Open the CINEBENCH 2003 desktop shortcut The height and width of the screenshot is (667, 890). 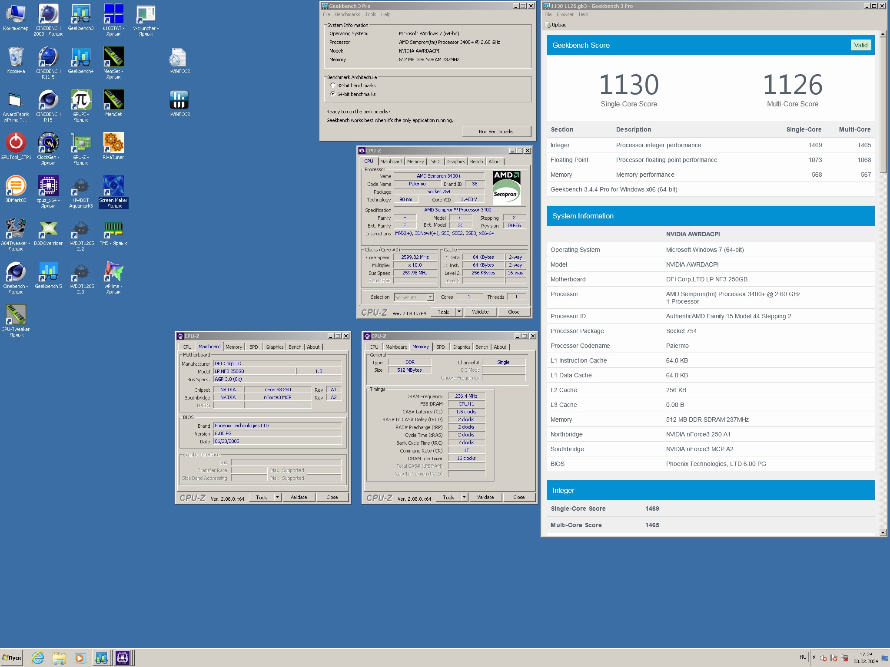48,20
